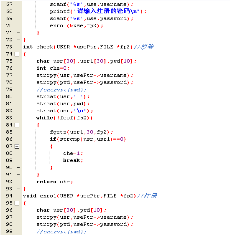
Task: Click 'usr1[30]' array declaration on line 75
Action: point(93,61)
